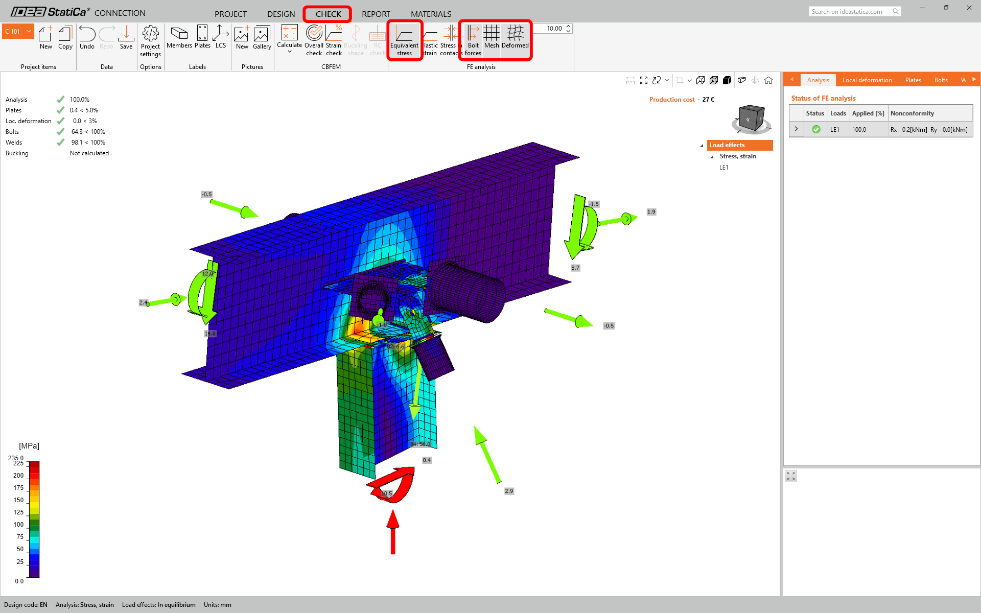Select LE1 under Stress, strain
Viewport: 981px width, 613px height.
click(723, 168)
